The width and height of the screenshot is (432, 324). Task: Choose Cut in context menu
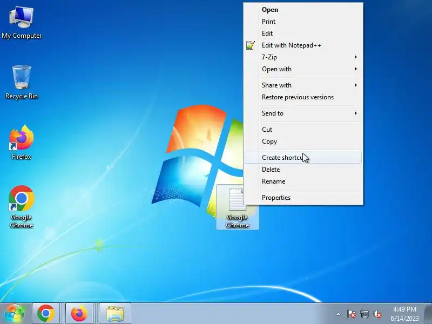(303, 129)
